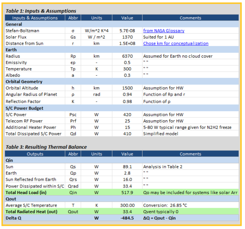Select the Telecom RF Power value 25
This screenshot has height=229, width=245.
click(127, 121)
